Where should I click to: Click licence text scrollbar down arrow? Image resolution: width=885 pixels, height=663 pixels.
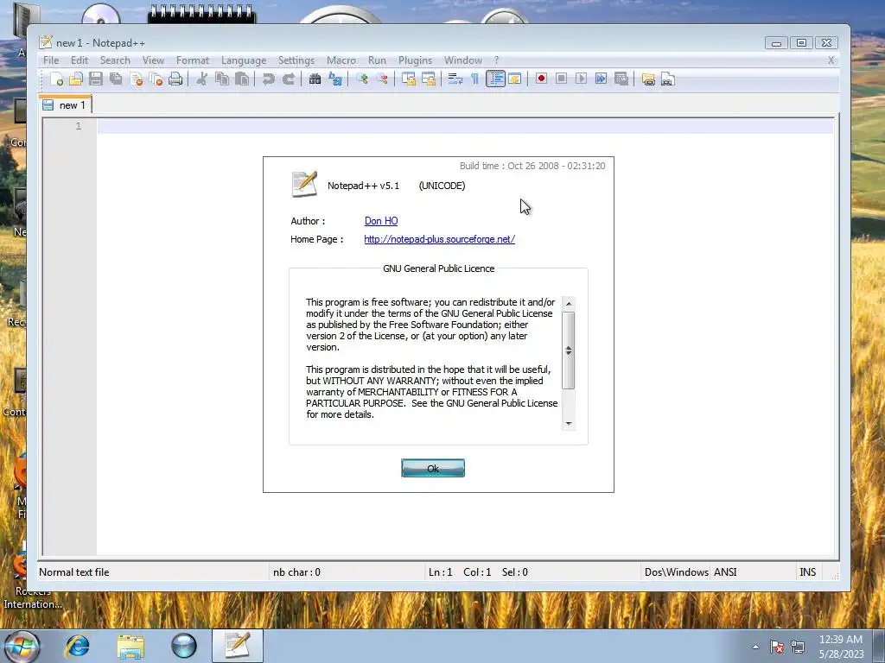(569, 423)
